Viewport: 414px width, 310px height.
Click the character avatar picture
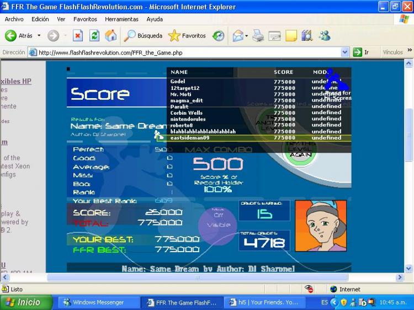point(321,226)
